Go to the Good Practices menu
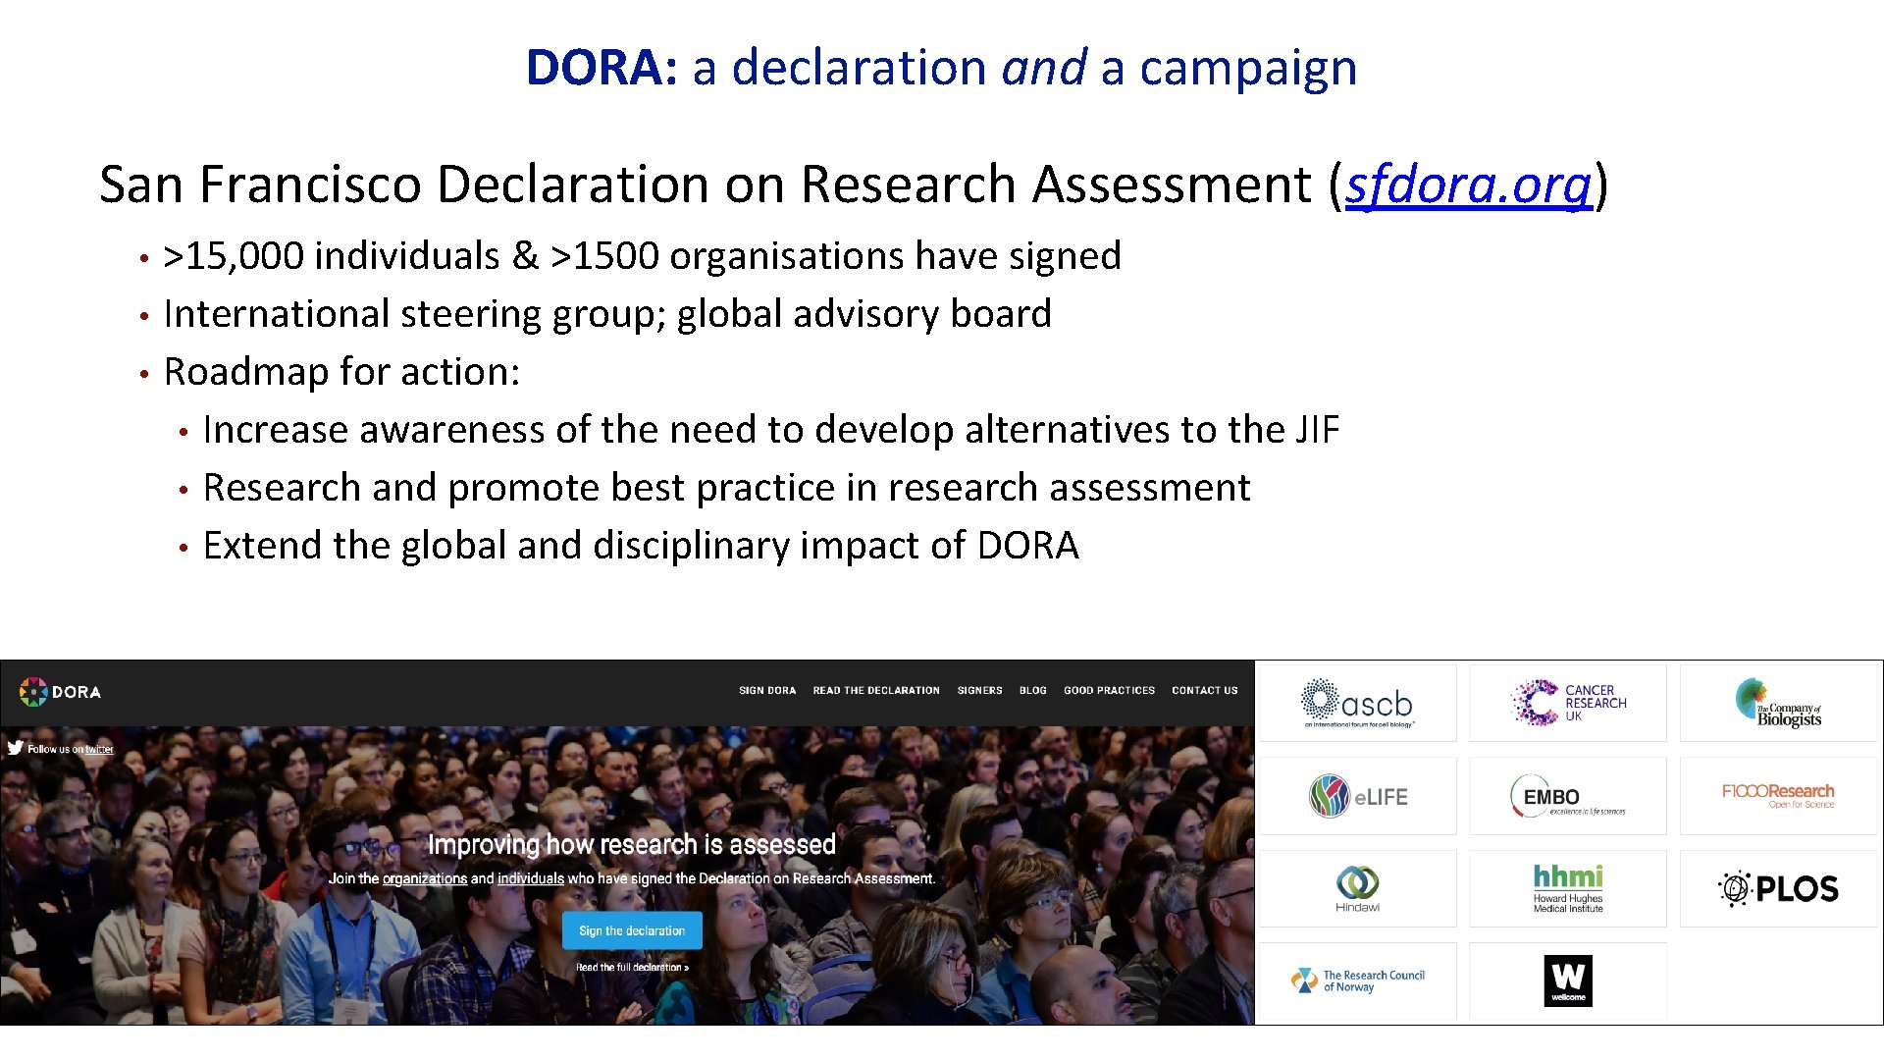This screenshot has width=1884, height=1060. point(1109,691)
